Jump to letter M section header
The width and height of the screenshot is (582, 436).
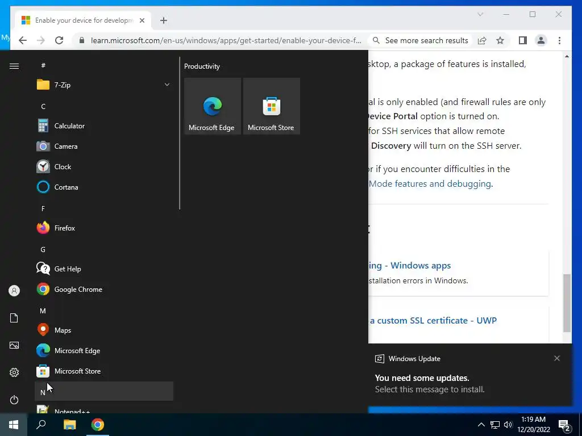[x=104, y=311]
